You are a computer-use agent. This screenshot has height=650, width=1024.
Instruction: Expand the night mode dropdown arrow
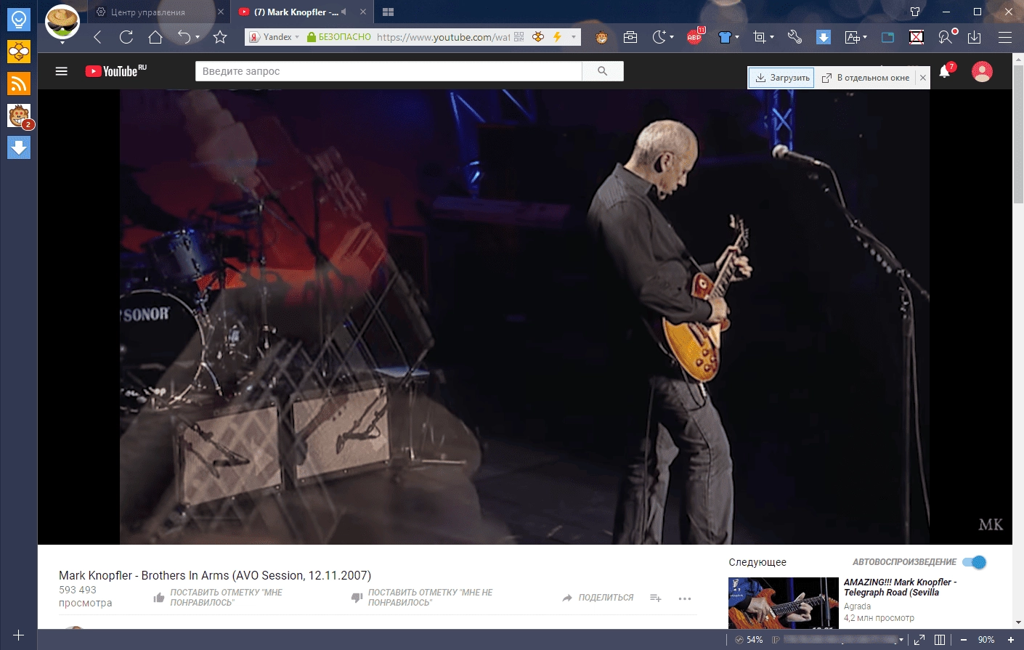pos(672,37)
